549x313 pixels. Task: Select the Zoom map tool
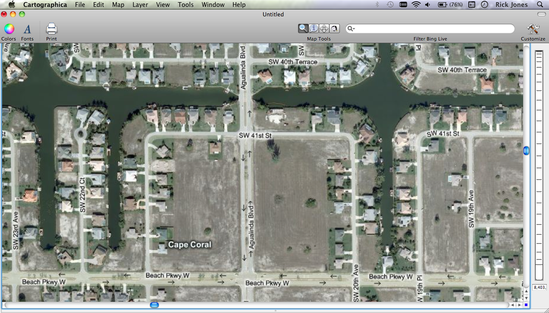[x=303, y=28]
